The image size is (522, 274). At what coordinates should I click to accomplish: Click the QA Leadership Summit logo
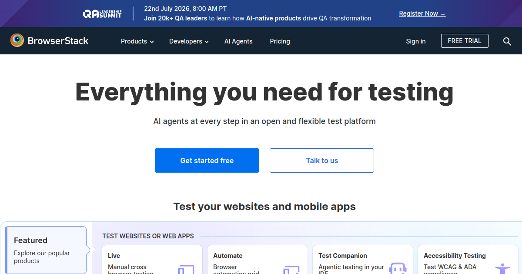(x=102, y=13)
